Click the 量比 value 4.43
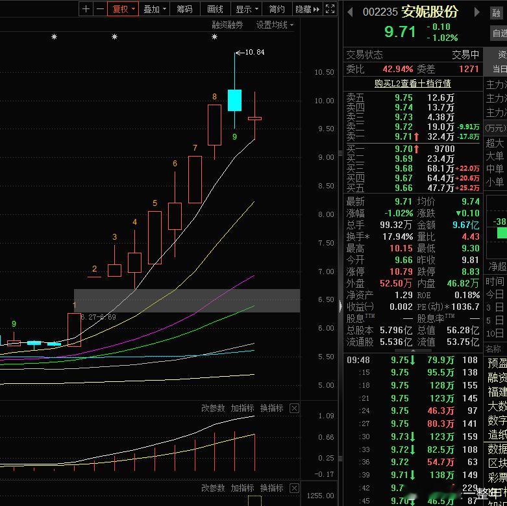Screen dimensions: 507x506 (x=471, y=236)
